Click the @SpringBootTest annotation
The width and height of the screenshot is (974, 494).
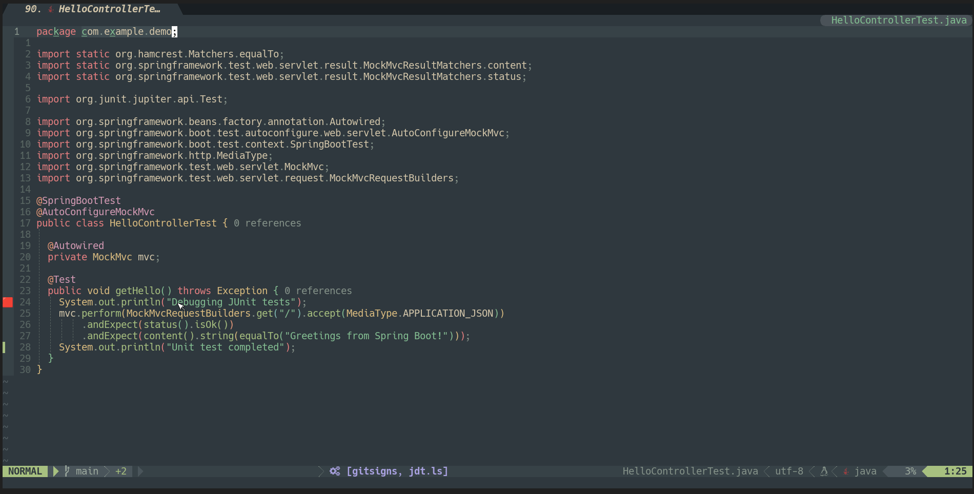(78, 200)
